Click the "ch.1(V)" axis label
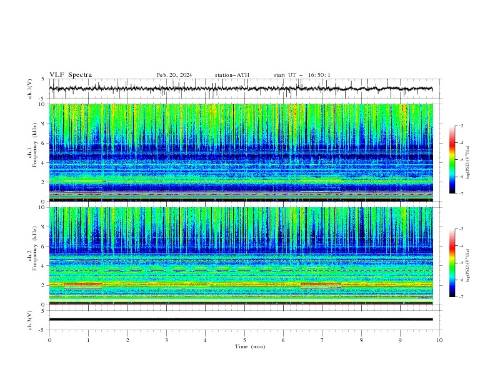 point(30,89)
